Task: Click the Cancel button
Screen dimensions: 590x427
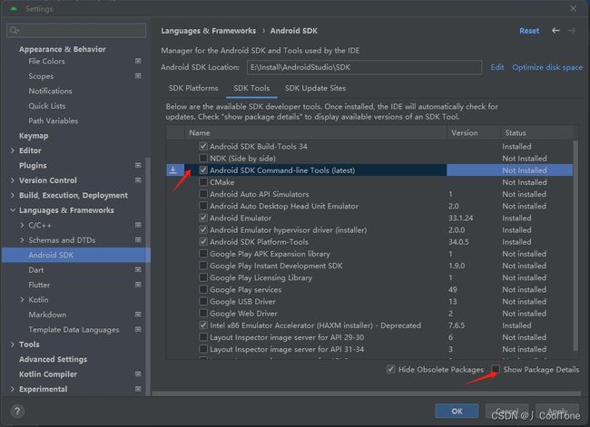Action: 506,412
